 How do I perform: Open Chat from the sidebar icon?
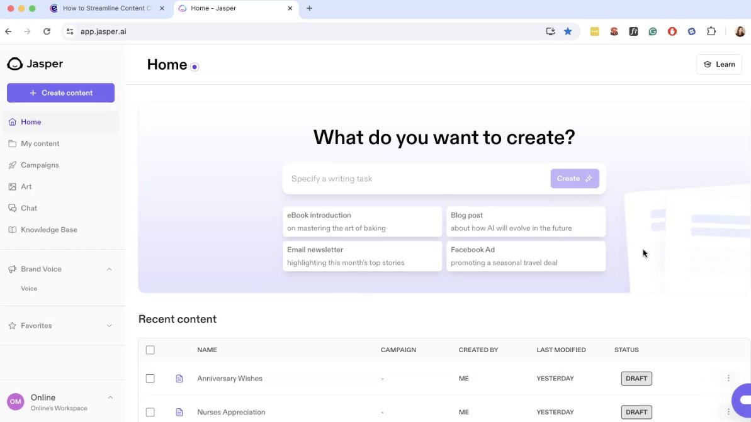click(x=13, y=208)
